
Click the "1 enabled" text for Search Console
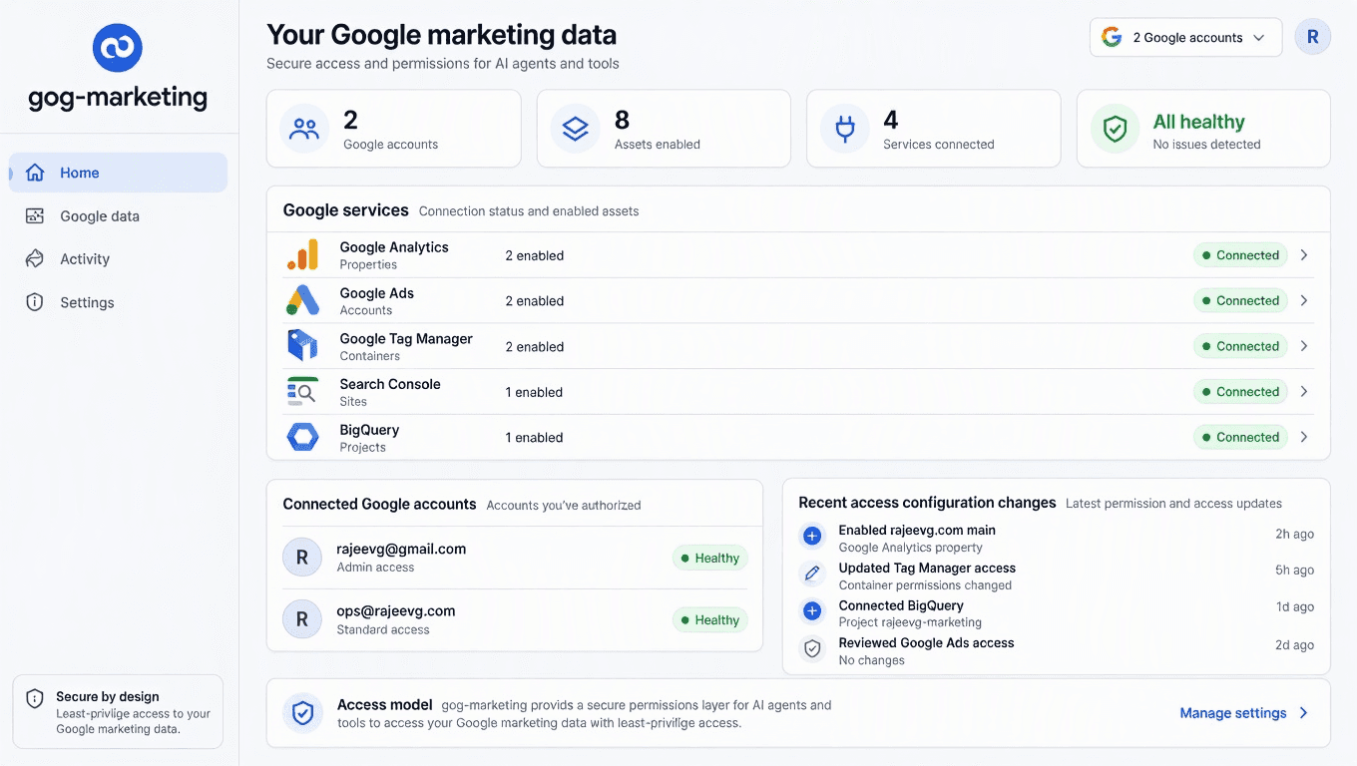[x=534, y=392]
